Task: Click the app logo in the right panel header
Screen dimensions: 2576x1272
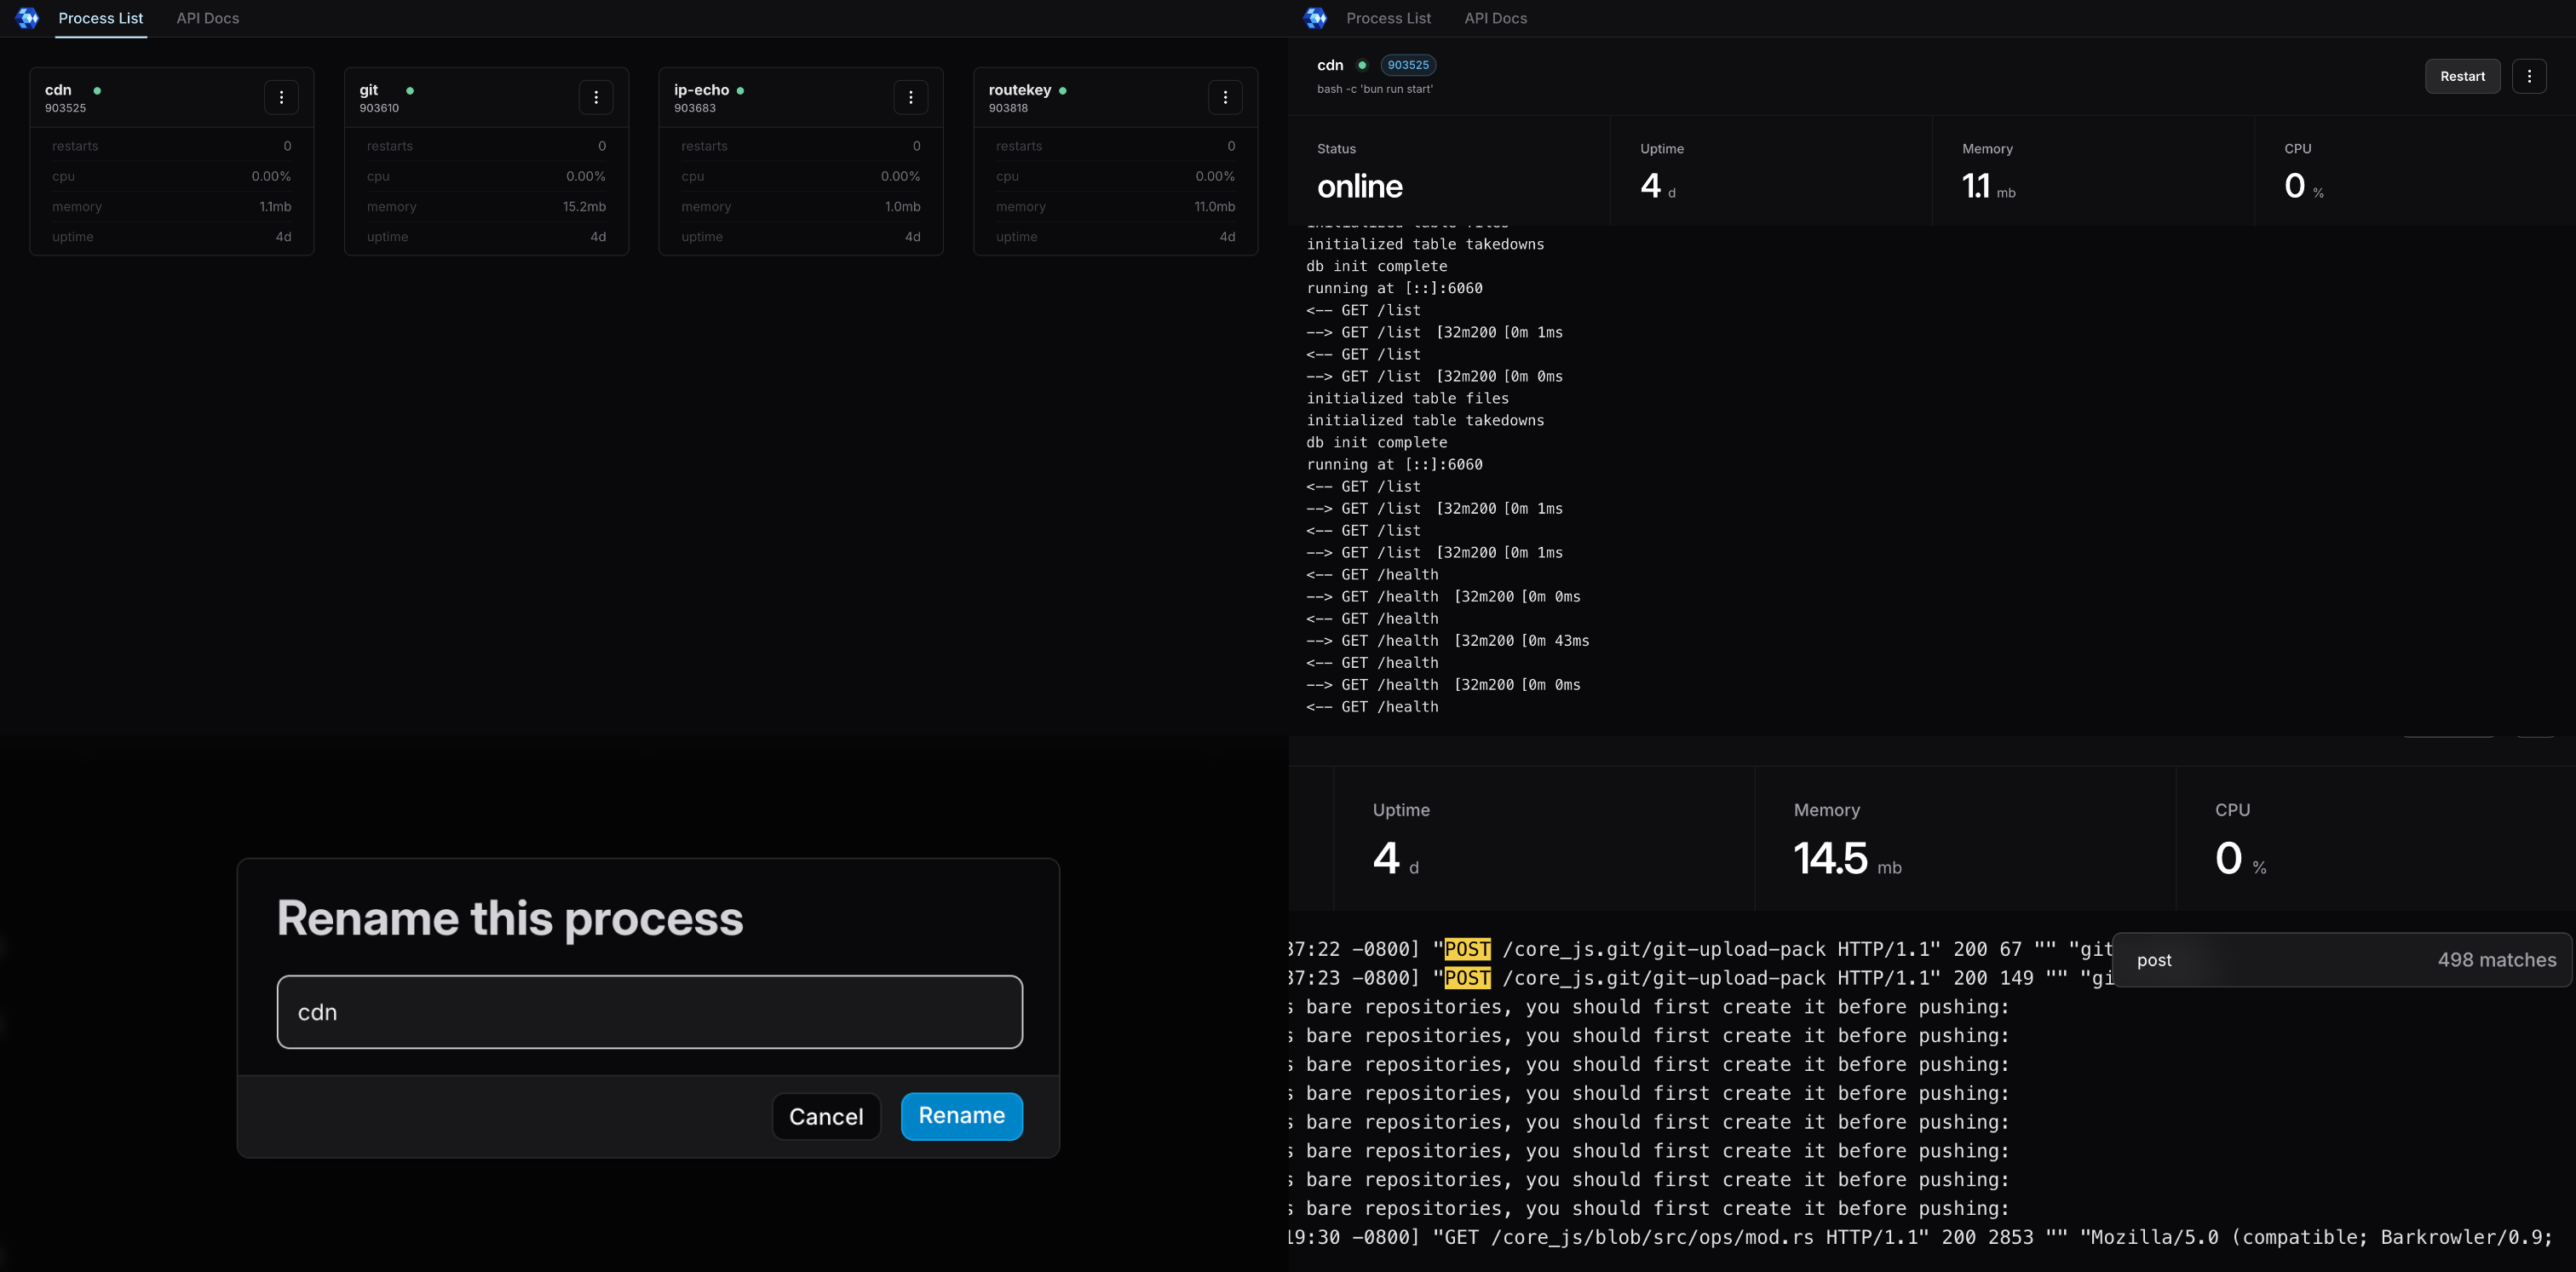Action: point(1315,18)
